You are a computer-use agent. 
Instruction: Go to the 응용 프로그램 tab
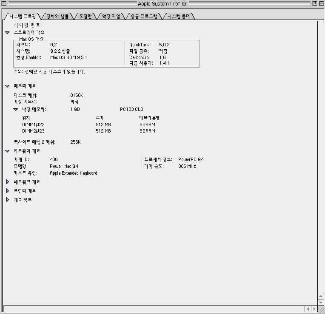click(x=144, y=17)
